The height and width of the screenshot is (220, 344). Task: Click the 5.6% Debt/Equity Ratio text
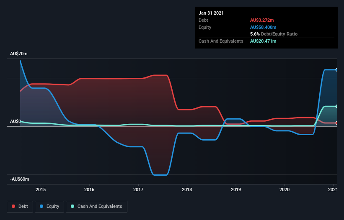[274, 34]
